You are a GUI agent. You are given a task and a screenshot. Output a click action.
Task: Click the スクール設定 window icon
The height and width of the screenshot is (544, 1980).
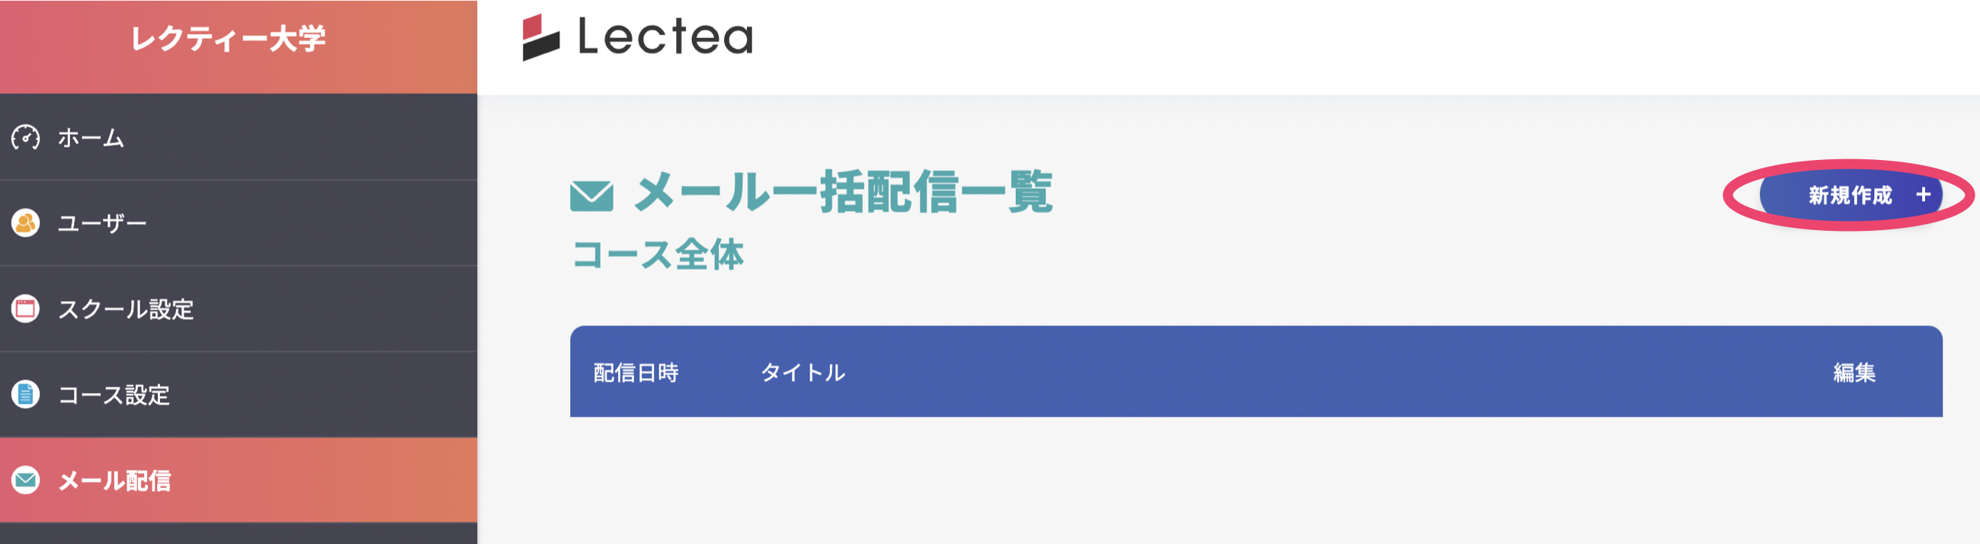[25, 309]
